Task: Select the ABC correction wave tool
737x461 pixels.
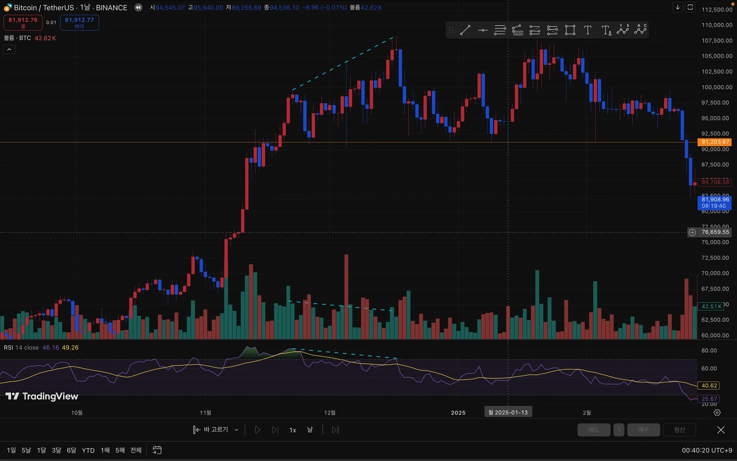Action: pyautogui.click(x=641, y=29)
